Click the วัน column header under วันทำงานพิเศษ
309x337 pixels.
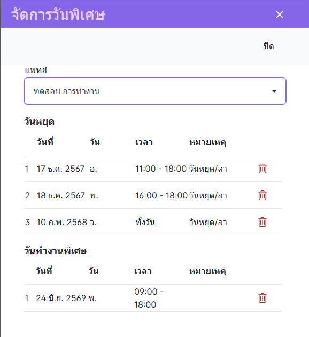tap(94, 271)
